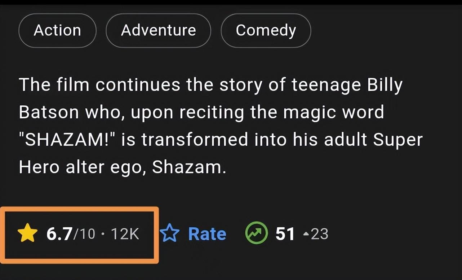Image resolution: width=462 pixels, height=280 pixels.
Task: Click the /10 rating scale text
Action: pos(84,234)
